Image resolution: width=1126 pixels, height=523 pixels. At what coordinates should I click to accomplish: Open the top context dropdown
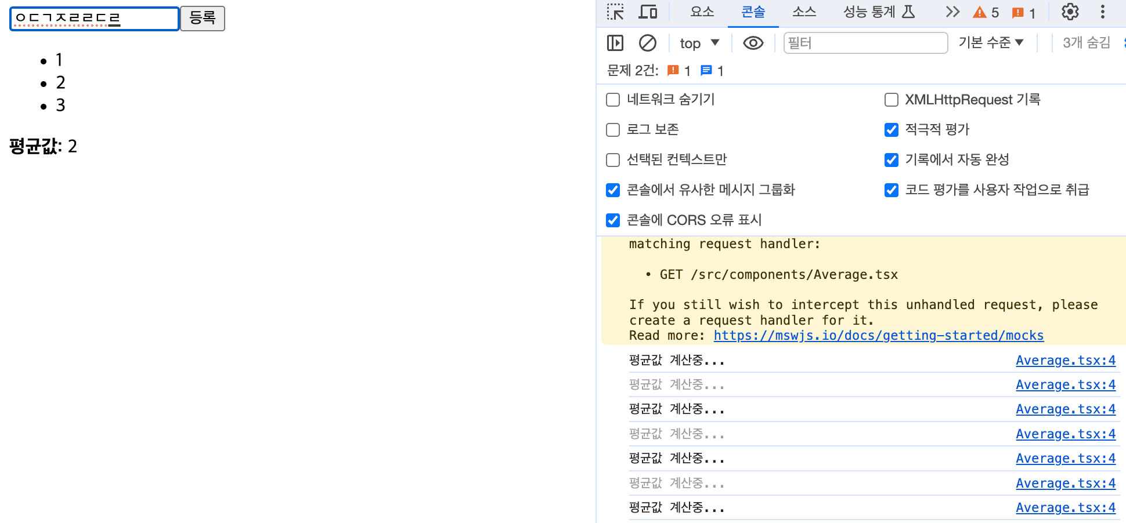[699, 43]
